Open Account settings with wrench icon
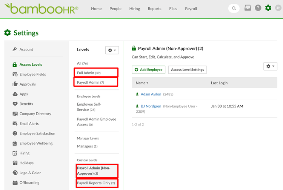Screen dimensions: 283x190 tap(26, 49)
